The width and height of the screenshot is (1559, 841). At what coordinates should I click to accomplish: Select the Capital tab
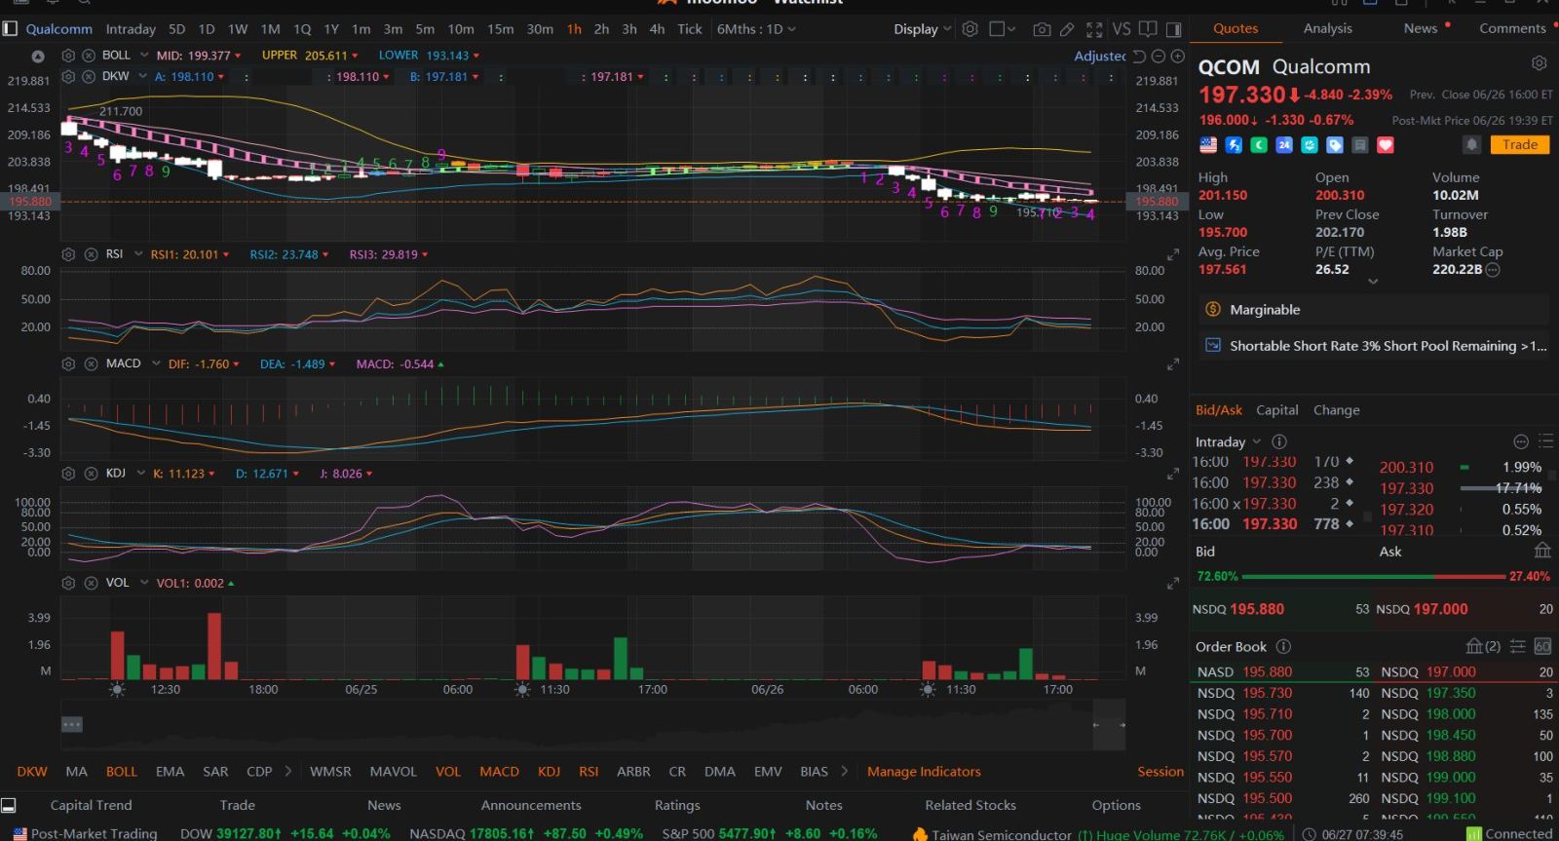click(1276, 410)
